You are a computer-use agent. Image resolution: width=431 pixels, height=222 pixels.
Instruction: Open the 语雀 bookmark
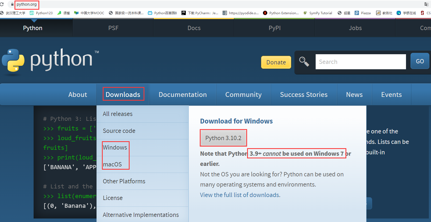tap(63, 13)
